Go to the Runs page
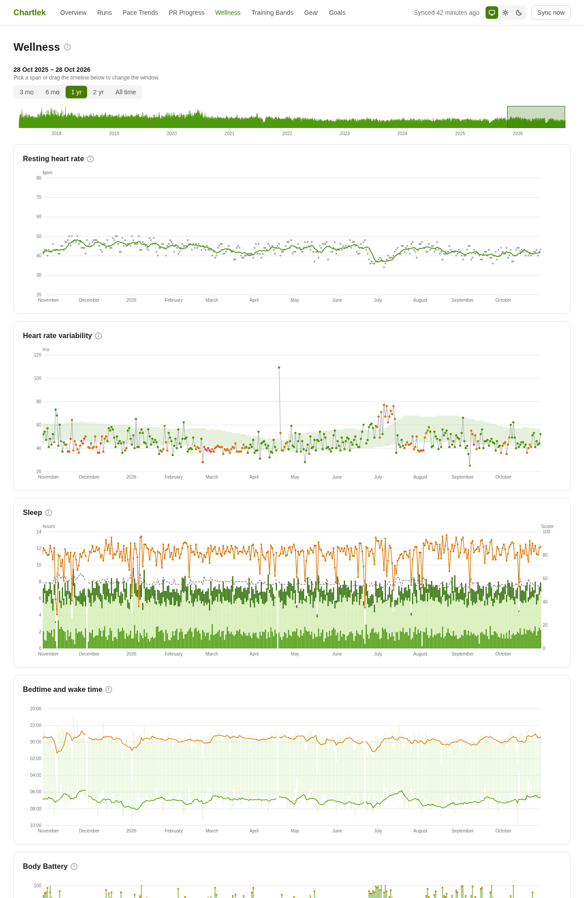584x898 pixels. coord(105,13)
